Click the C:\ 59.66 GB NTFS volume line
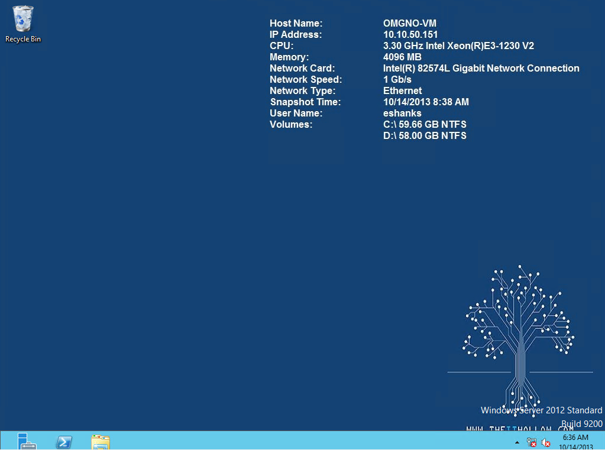Viewport: 605px width, 450px height. (425, 124)
